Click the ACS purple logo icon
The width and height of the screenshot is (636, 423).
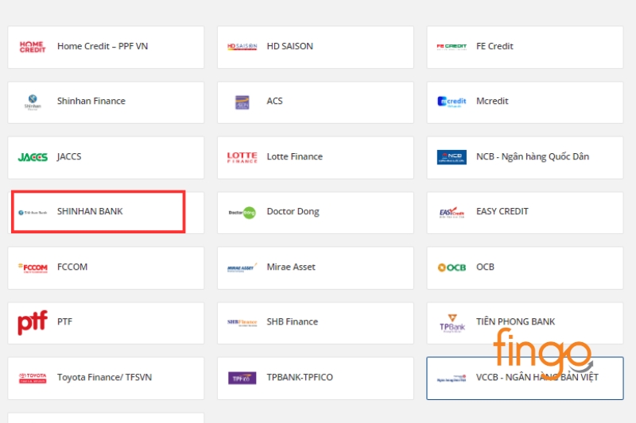tap(242, 102)
